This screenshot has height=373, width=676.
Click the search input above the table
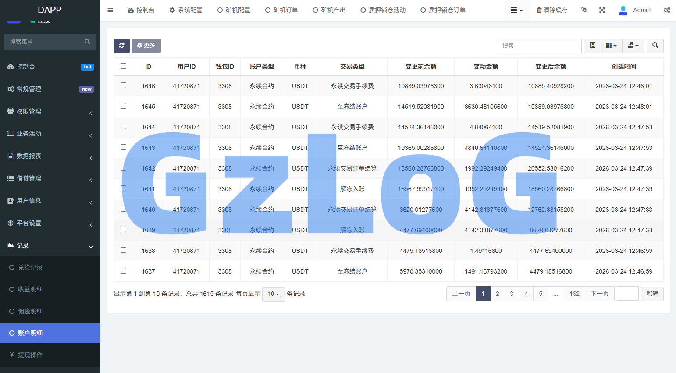(539, 46)
